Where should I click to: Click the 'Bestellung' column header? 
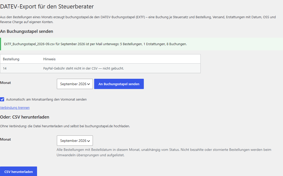coord(11,59)
